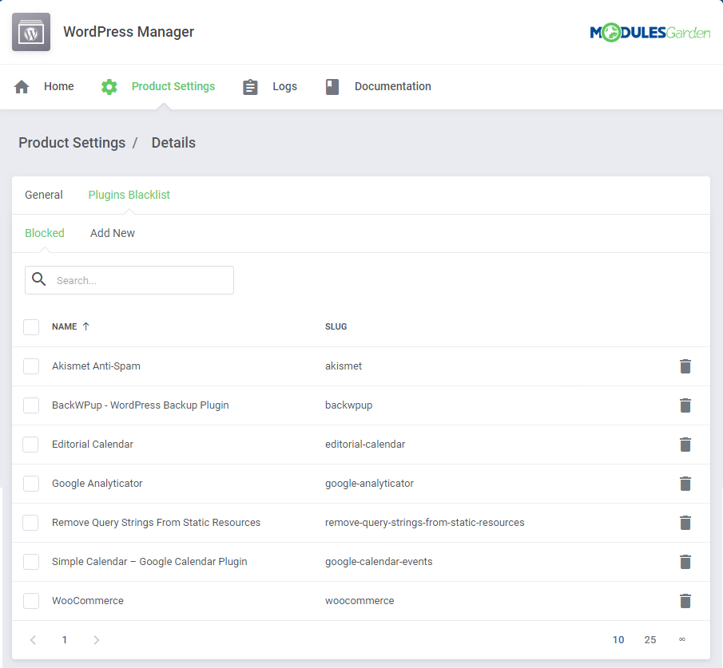This screenshot has width=723, height=668.
Task: Delete Remove Query Strings entry
Action: [x=685, y=523]
